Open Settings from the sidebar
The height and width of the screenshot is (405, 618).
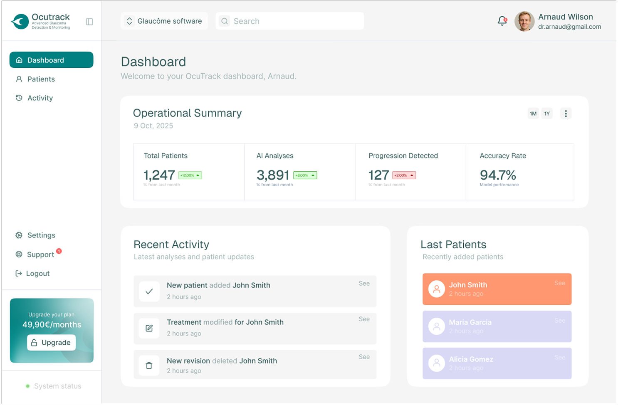pyautogui.click(x=41, y=235)
